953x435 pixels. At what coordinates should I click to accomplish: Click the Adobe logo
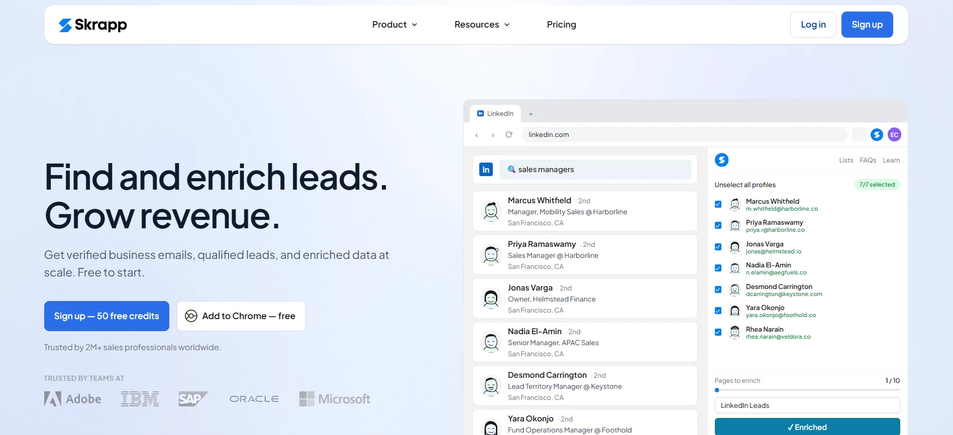tap(73, 399)
